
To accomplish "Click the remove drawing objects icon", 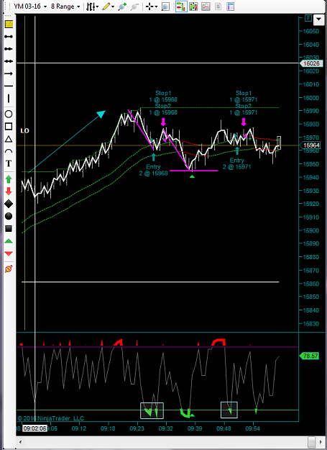I will pyautogui.click(x=9, y=269).
